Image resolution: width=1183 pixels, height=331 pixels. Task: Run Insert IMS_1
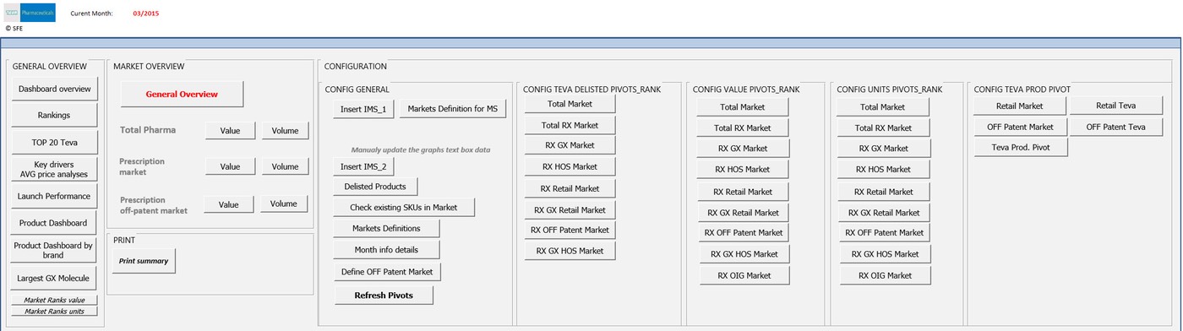click(363, 109)
